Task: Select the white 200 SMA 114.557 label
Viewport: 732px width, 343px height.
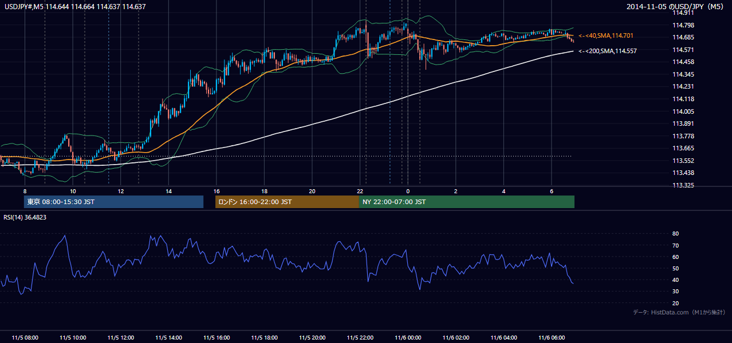Action: pyautogui.click(x=608, y=51)
